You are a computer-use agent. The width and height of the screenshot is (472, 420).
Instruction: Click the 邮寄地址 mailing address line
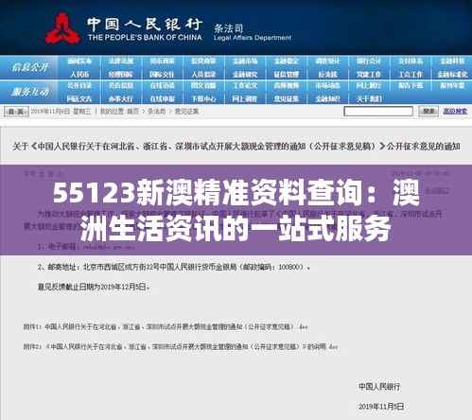point(174,268)
